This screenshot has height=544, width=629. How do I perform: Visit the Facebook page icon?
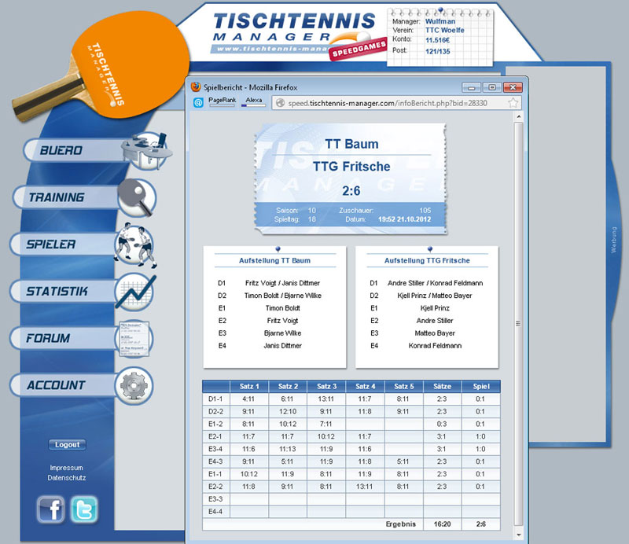click(x=50, y=509)
